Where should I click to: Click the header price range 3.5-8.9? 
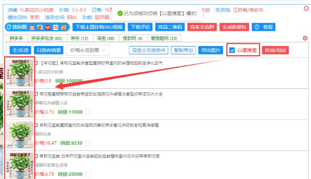[x=79, y=10]
